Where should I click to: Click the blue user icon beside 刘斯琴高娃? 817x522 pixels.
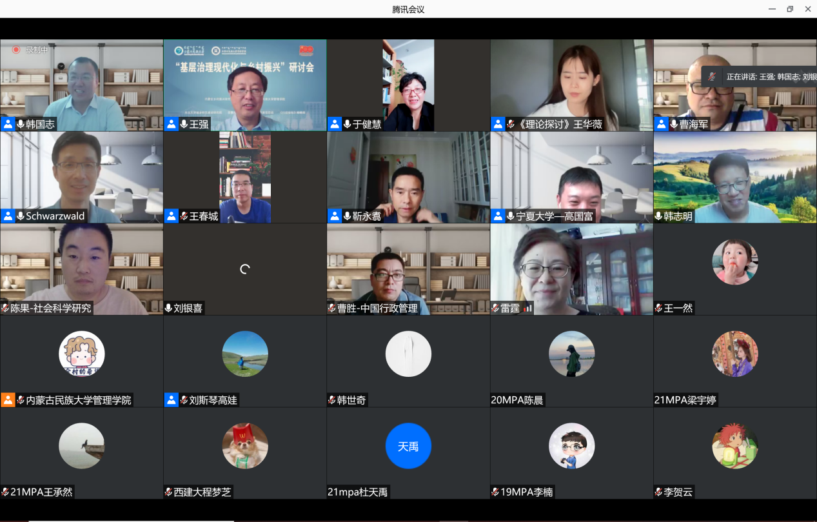(171, 400)
